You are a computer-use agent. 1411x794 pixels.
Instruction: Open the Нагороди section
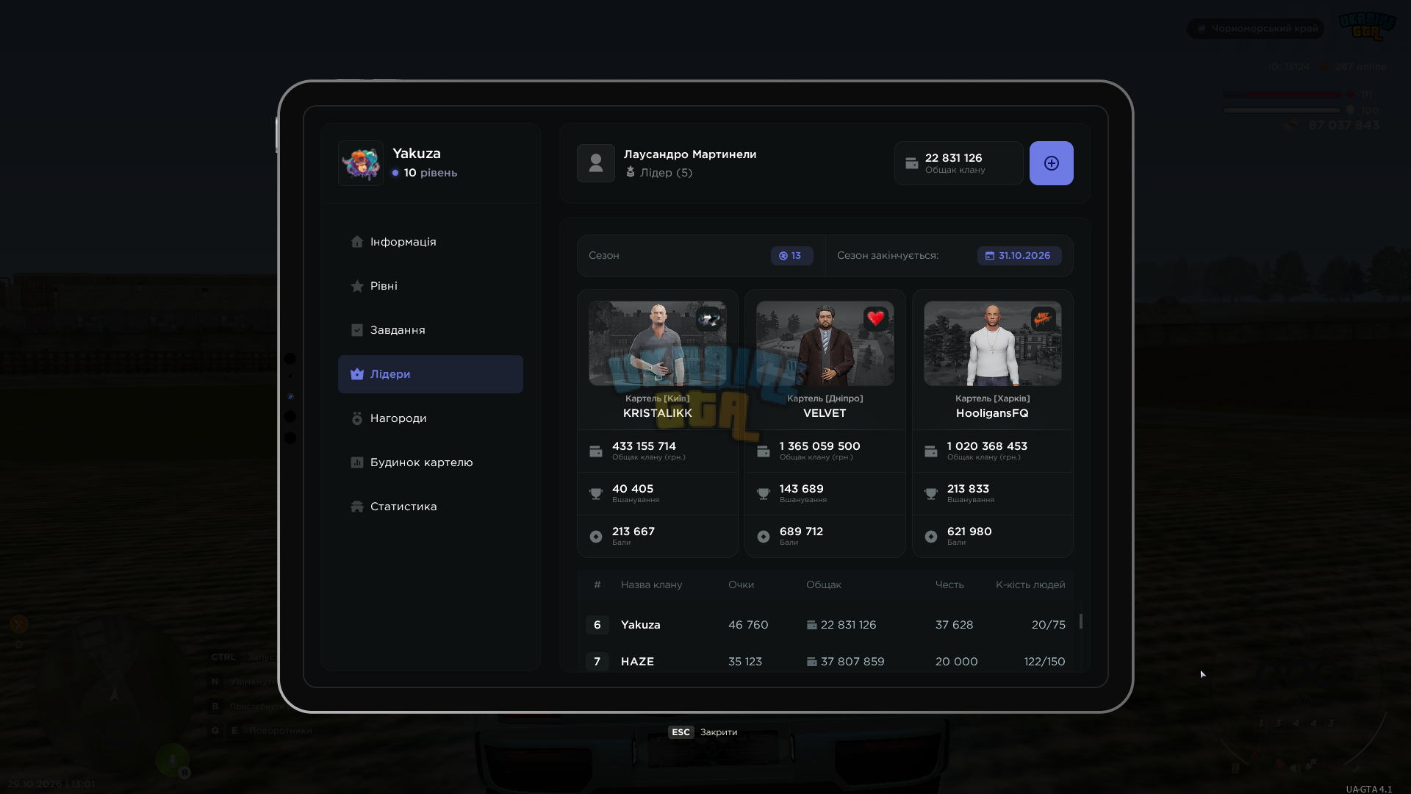(430, 418)
